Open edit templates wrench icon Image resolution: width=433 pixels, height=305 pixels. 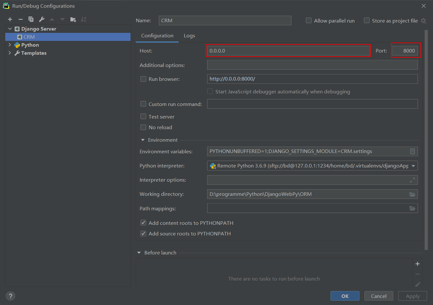point(42,19)
